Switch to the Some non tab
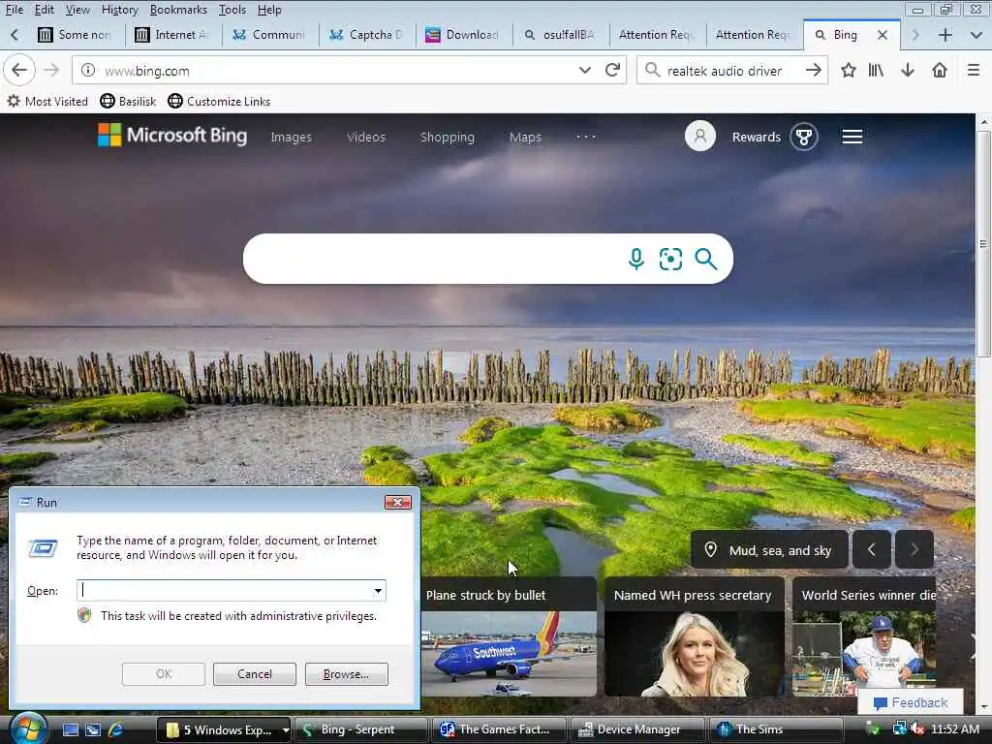 [x=76, y=35]
